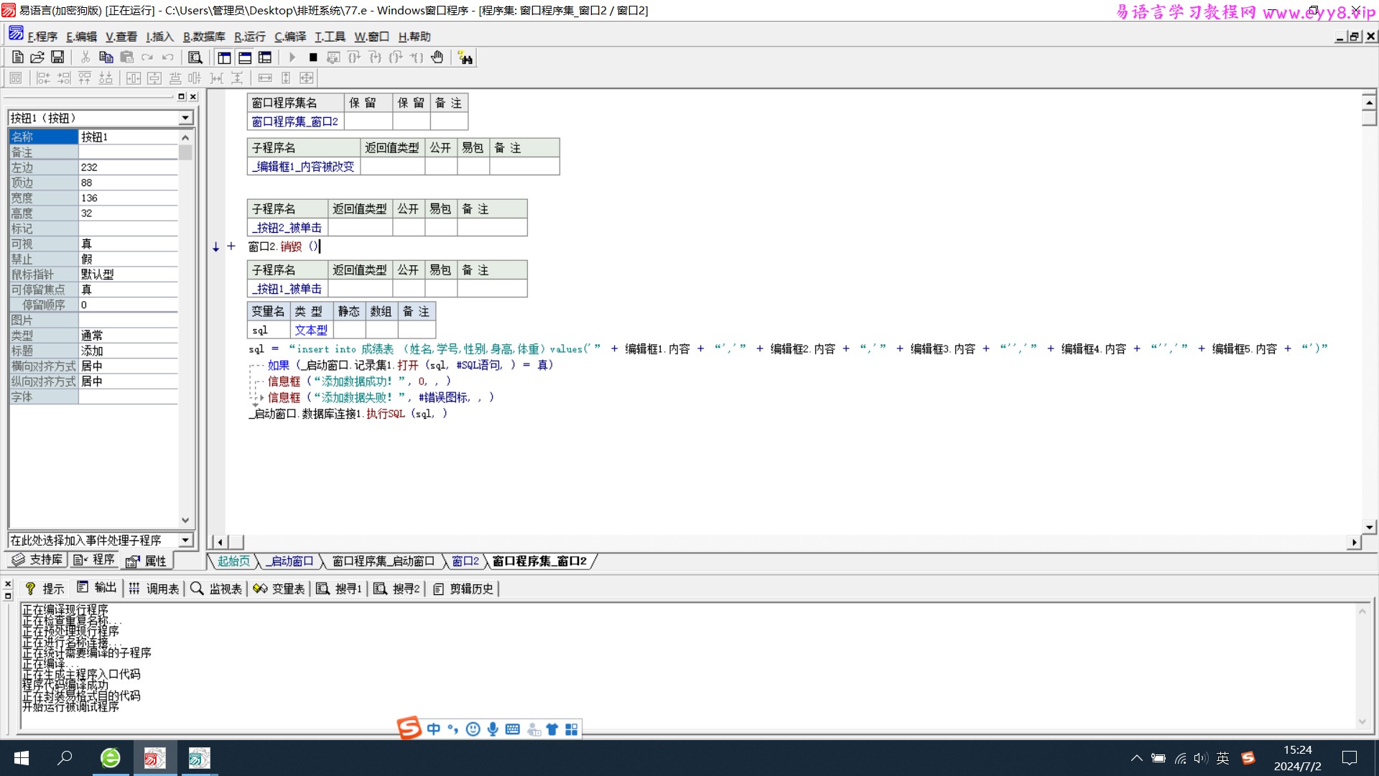Click the taskbar search magnifier
This screenshot has height=776, width=1379.
pos(65,758)
